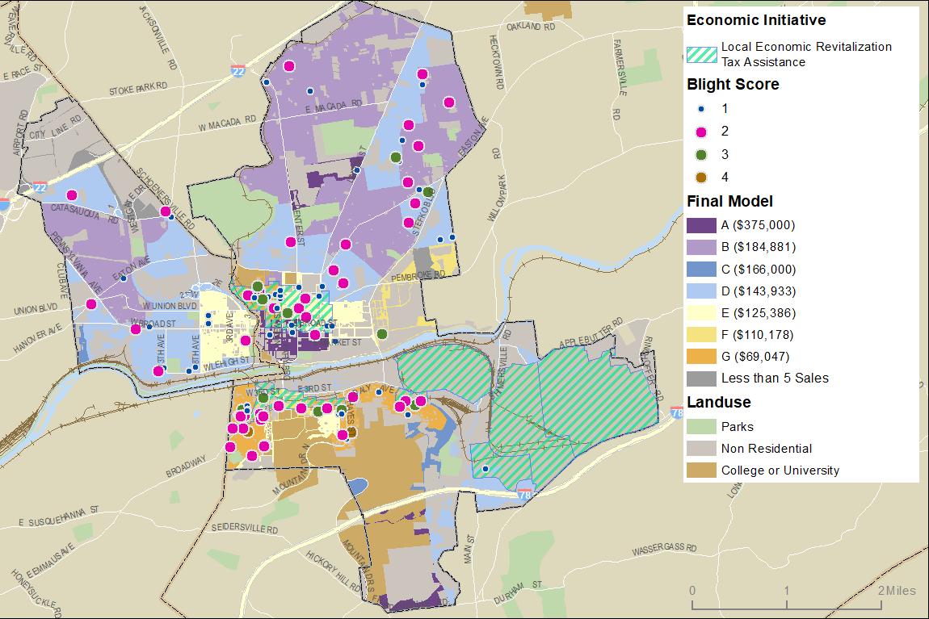929x619 pixels.
Task: Click the I-22 shield near Catasauqua Rd
Action: (40, 186)
